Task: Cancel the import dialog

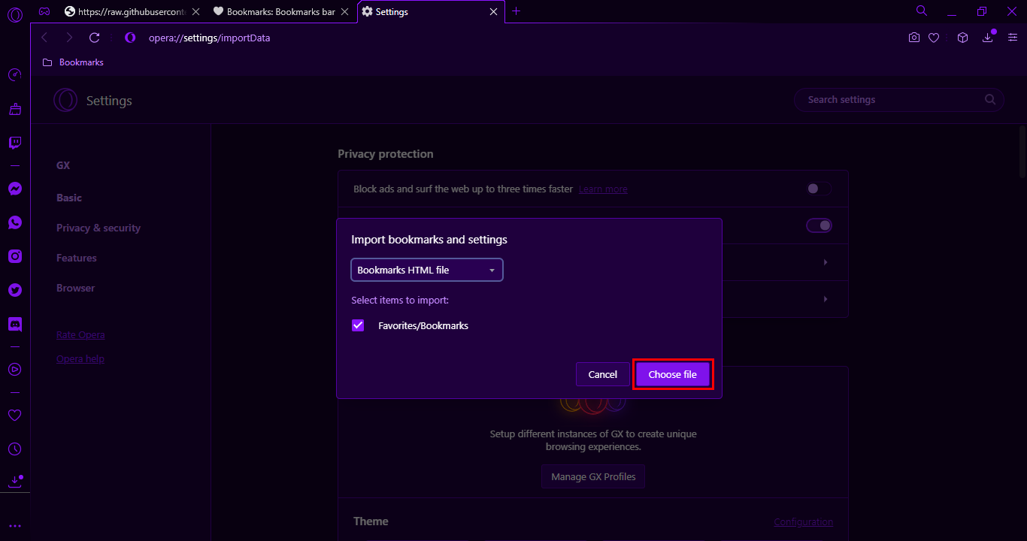Action: point(603,374)
